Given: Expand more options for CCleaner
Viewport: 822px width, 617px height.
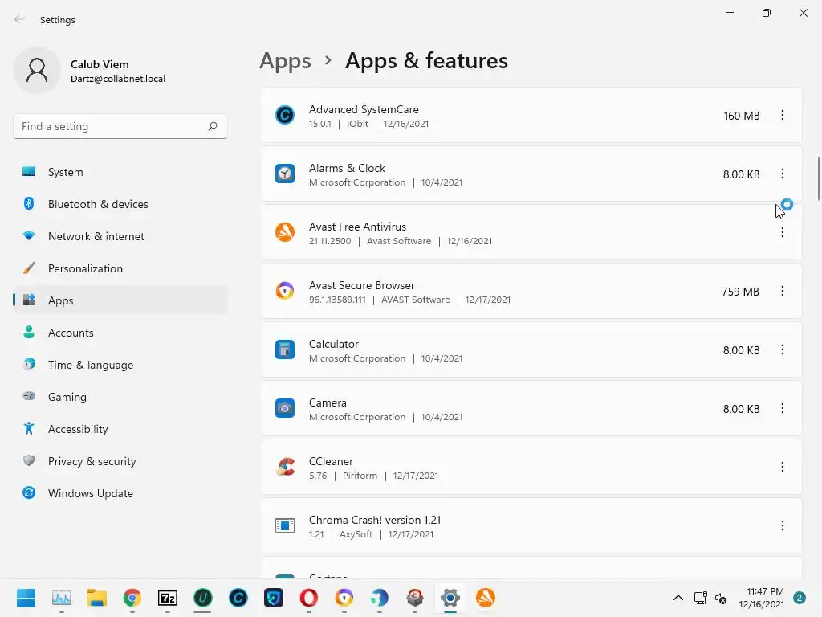Looking at the screenshot, I should (x=782, y=468).
